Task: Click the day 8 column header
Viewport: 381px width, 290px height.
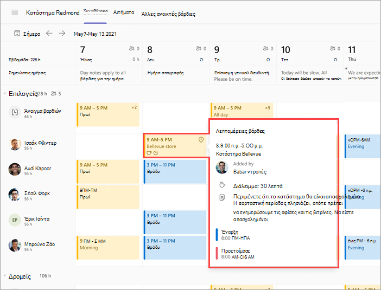Action: [x=176, y=53]
